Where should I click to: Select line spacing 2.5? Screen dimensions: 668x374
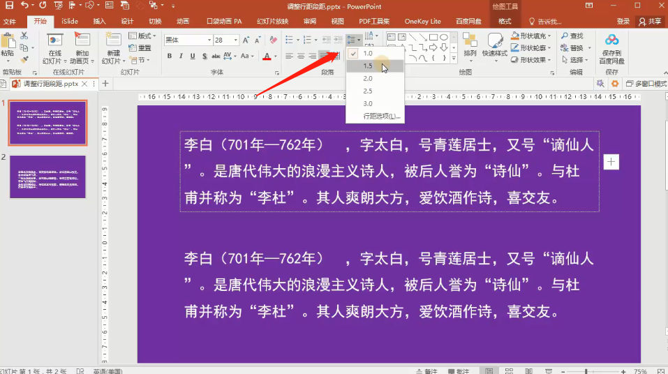coord(375,91)
